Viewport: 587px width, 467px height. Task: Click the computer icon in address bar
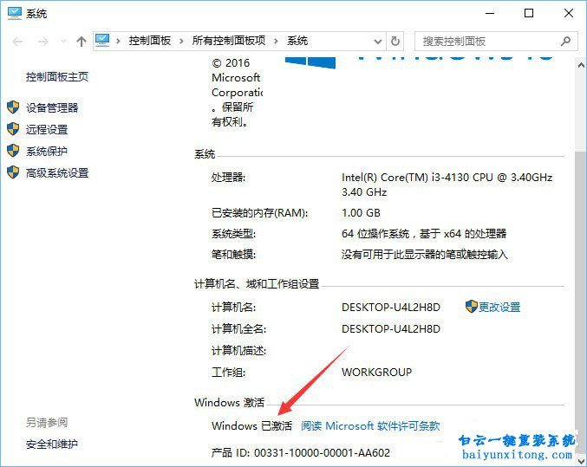[102, 41]
